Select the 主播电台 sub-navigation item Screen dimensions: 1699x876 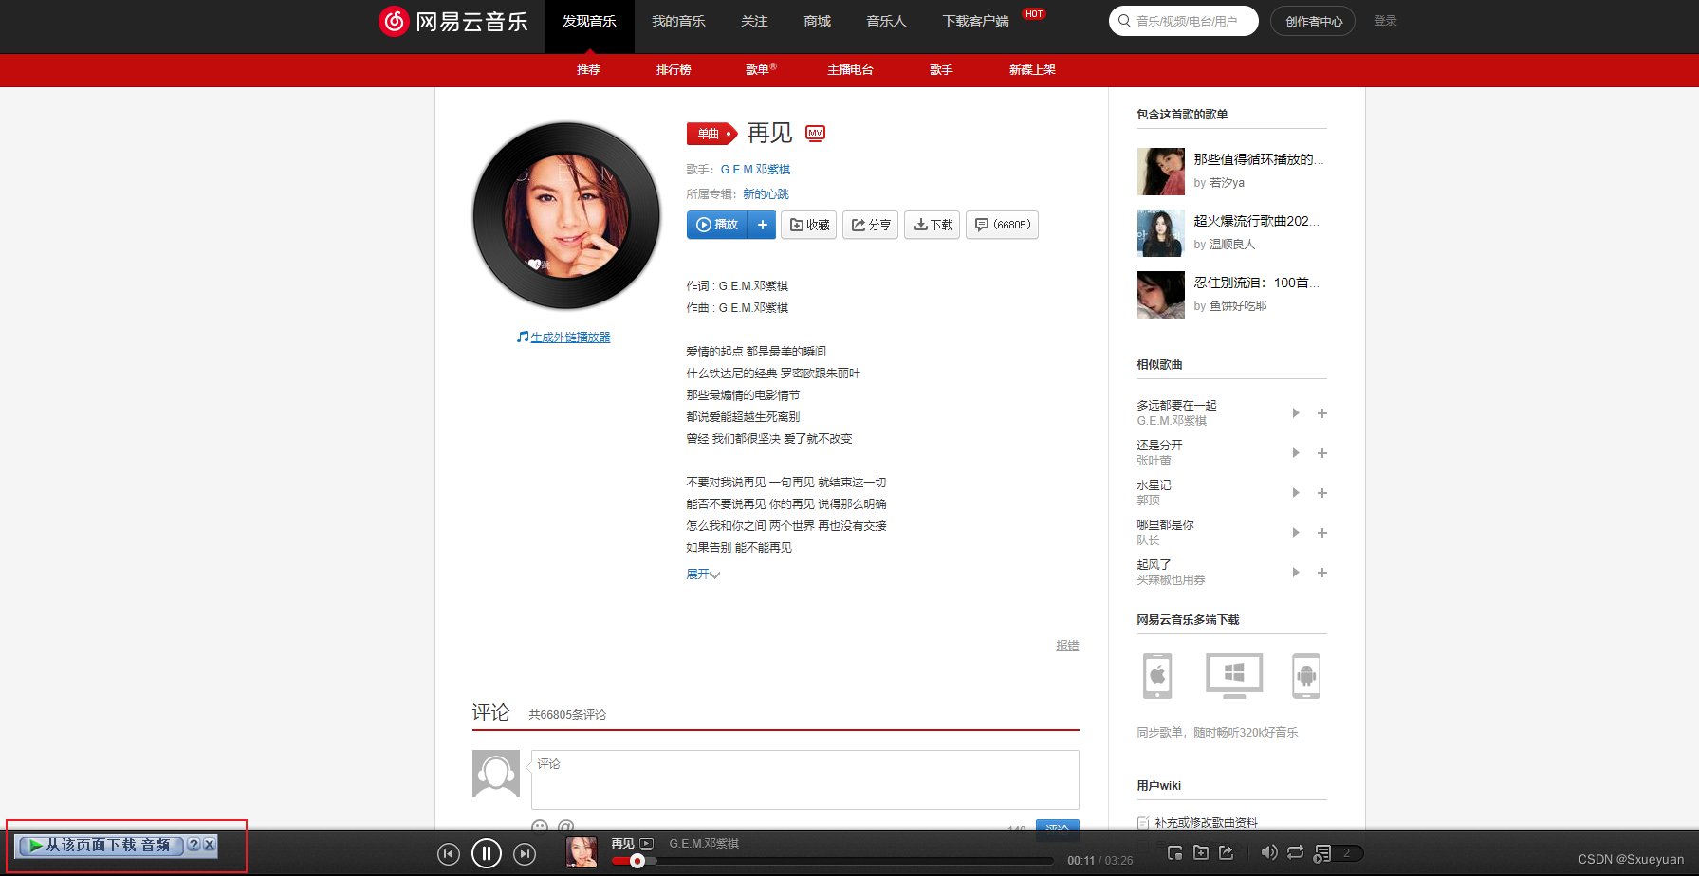click(x=850, y=70)
